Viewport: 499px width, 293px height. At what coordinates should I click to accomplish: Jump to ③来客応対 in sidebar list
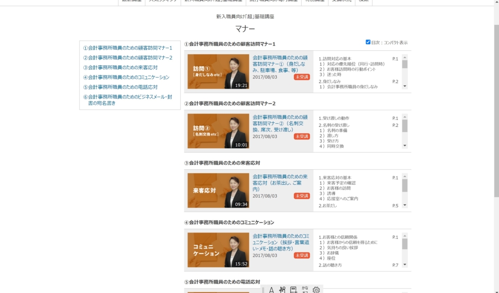coord(120,67)
